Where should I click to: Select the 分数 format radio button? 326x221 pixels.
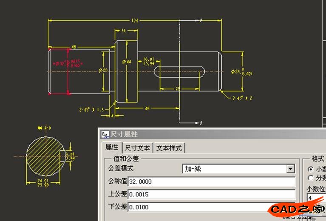pos(311,178)
